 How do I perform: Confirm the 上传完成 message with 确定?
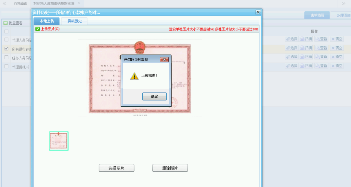(x=154, y=96)
